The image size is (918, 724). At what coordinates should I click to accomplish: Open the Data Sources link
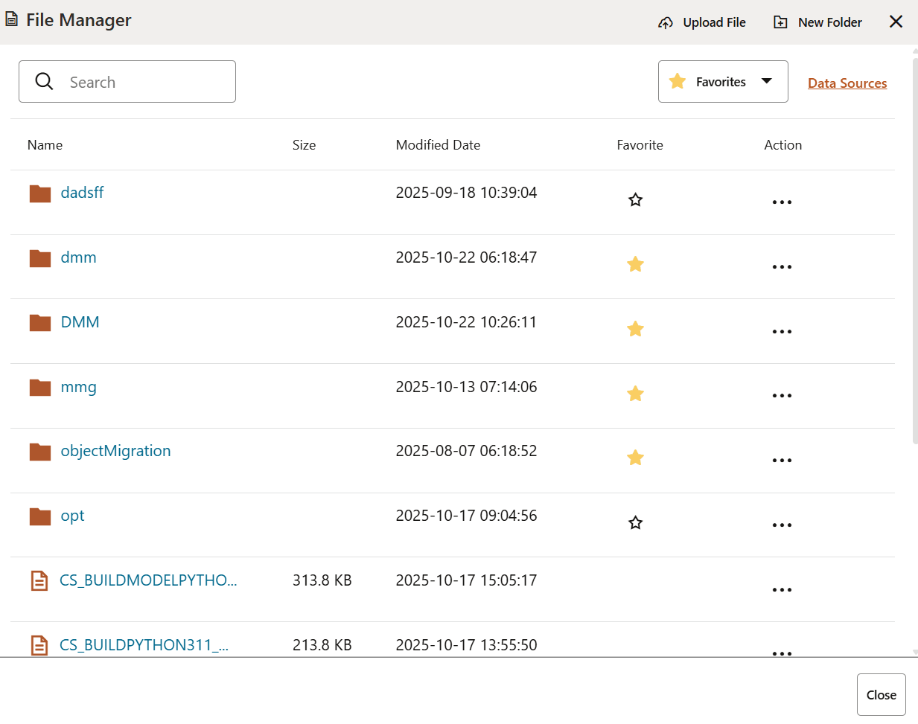(847, 83)
